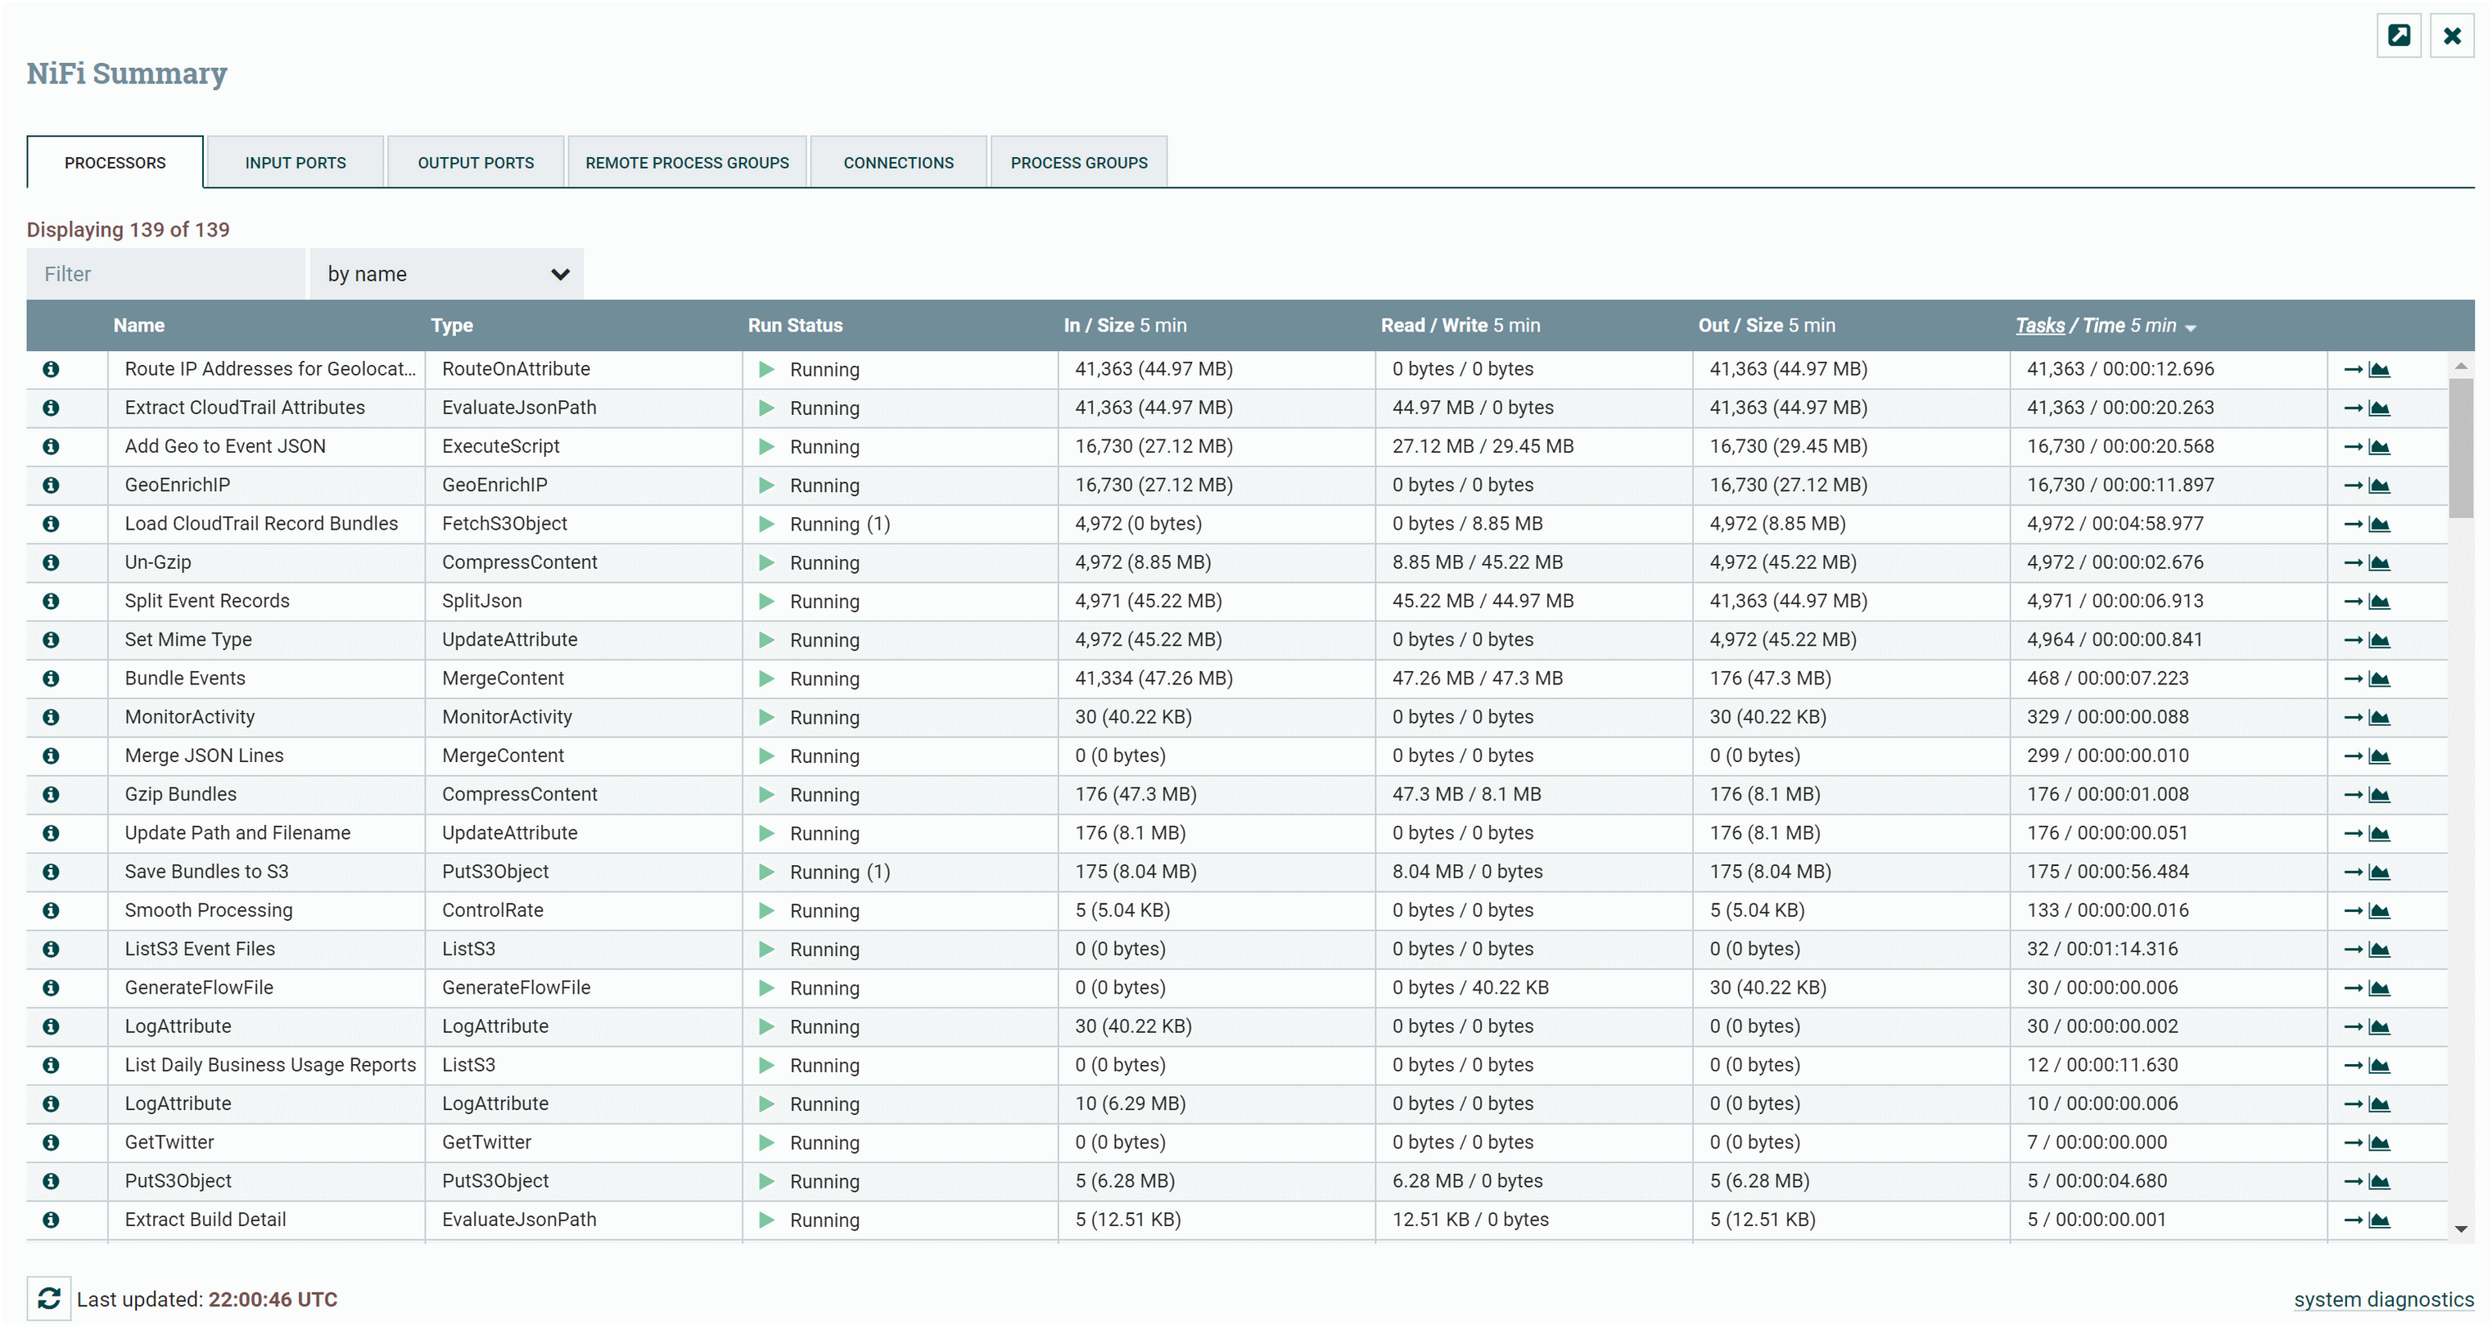The image size is (2492, 1326).
Task: View status history chart for ListS3 Event Files
Action: (x=2380, y=949)
